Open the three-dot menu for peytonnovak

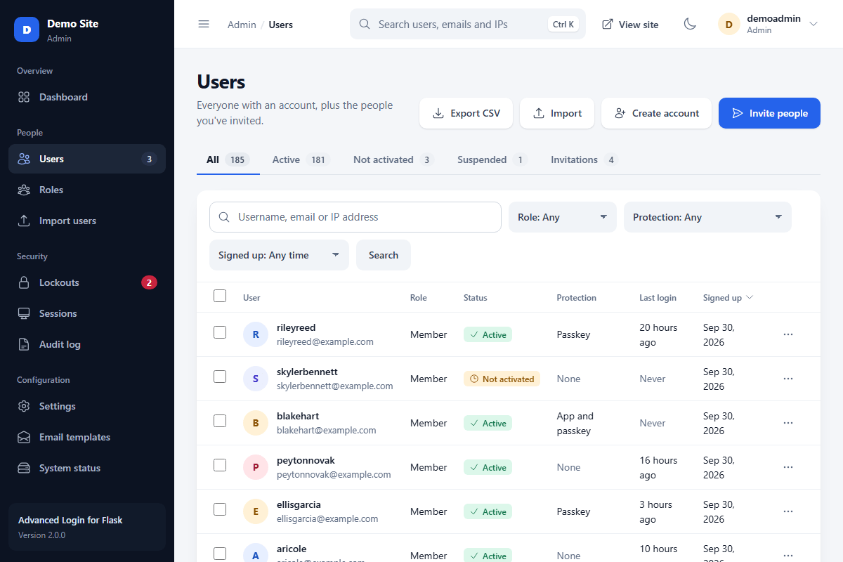[788, 467]
